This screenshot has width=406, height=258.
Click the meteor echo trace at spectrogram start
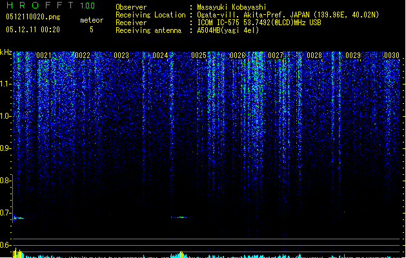tap(18, 218)
